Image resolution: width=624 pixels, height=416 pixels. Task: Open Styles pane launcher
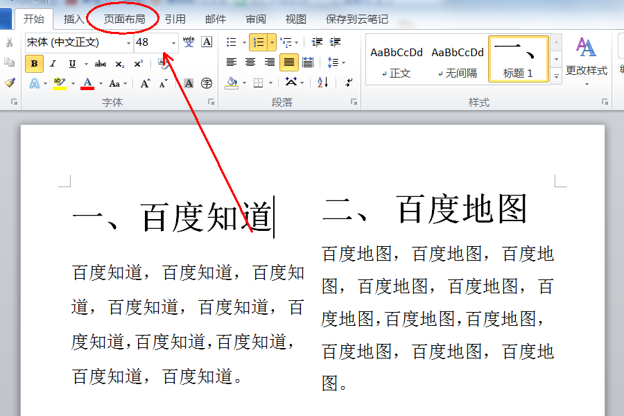605,103
